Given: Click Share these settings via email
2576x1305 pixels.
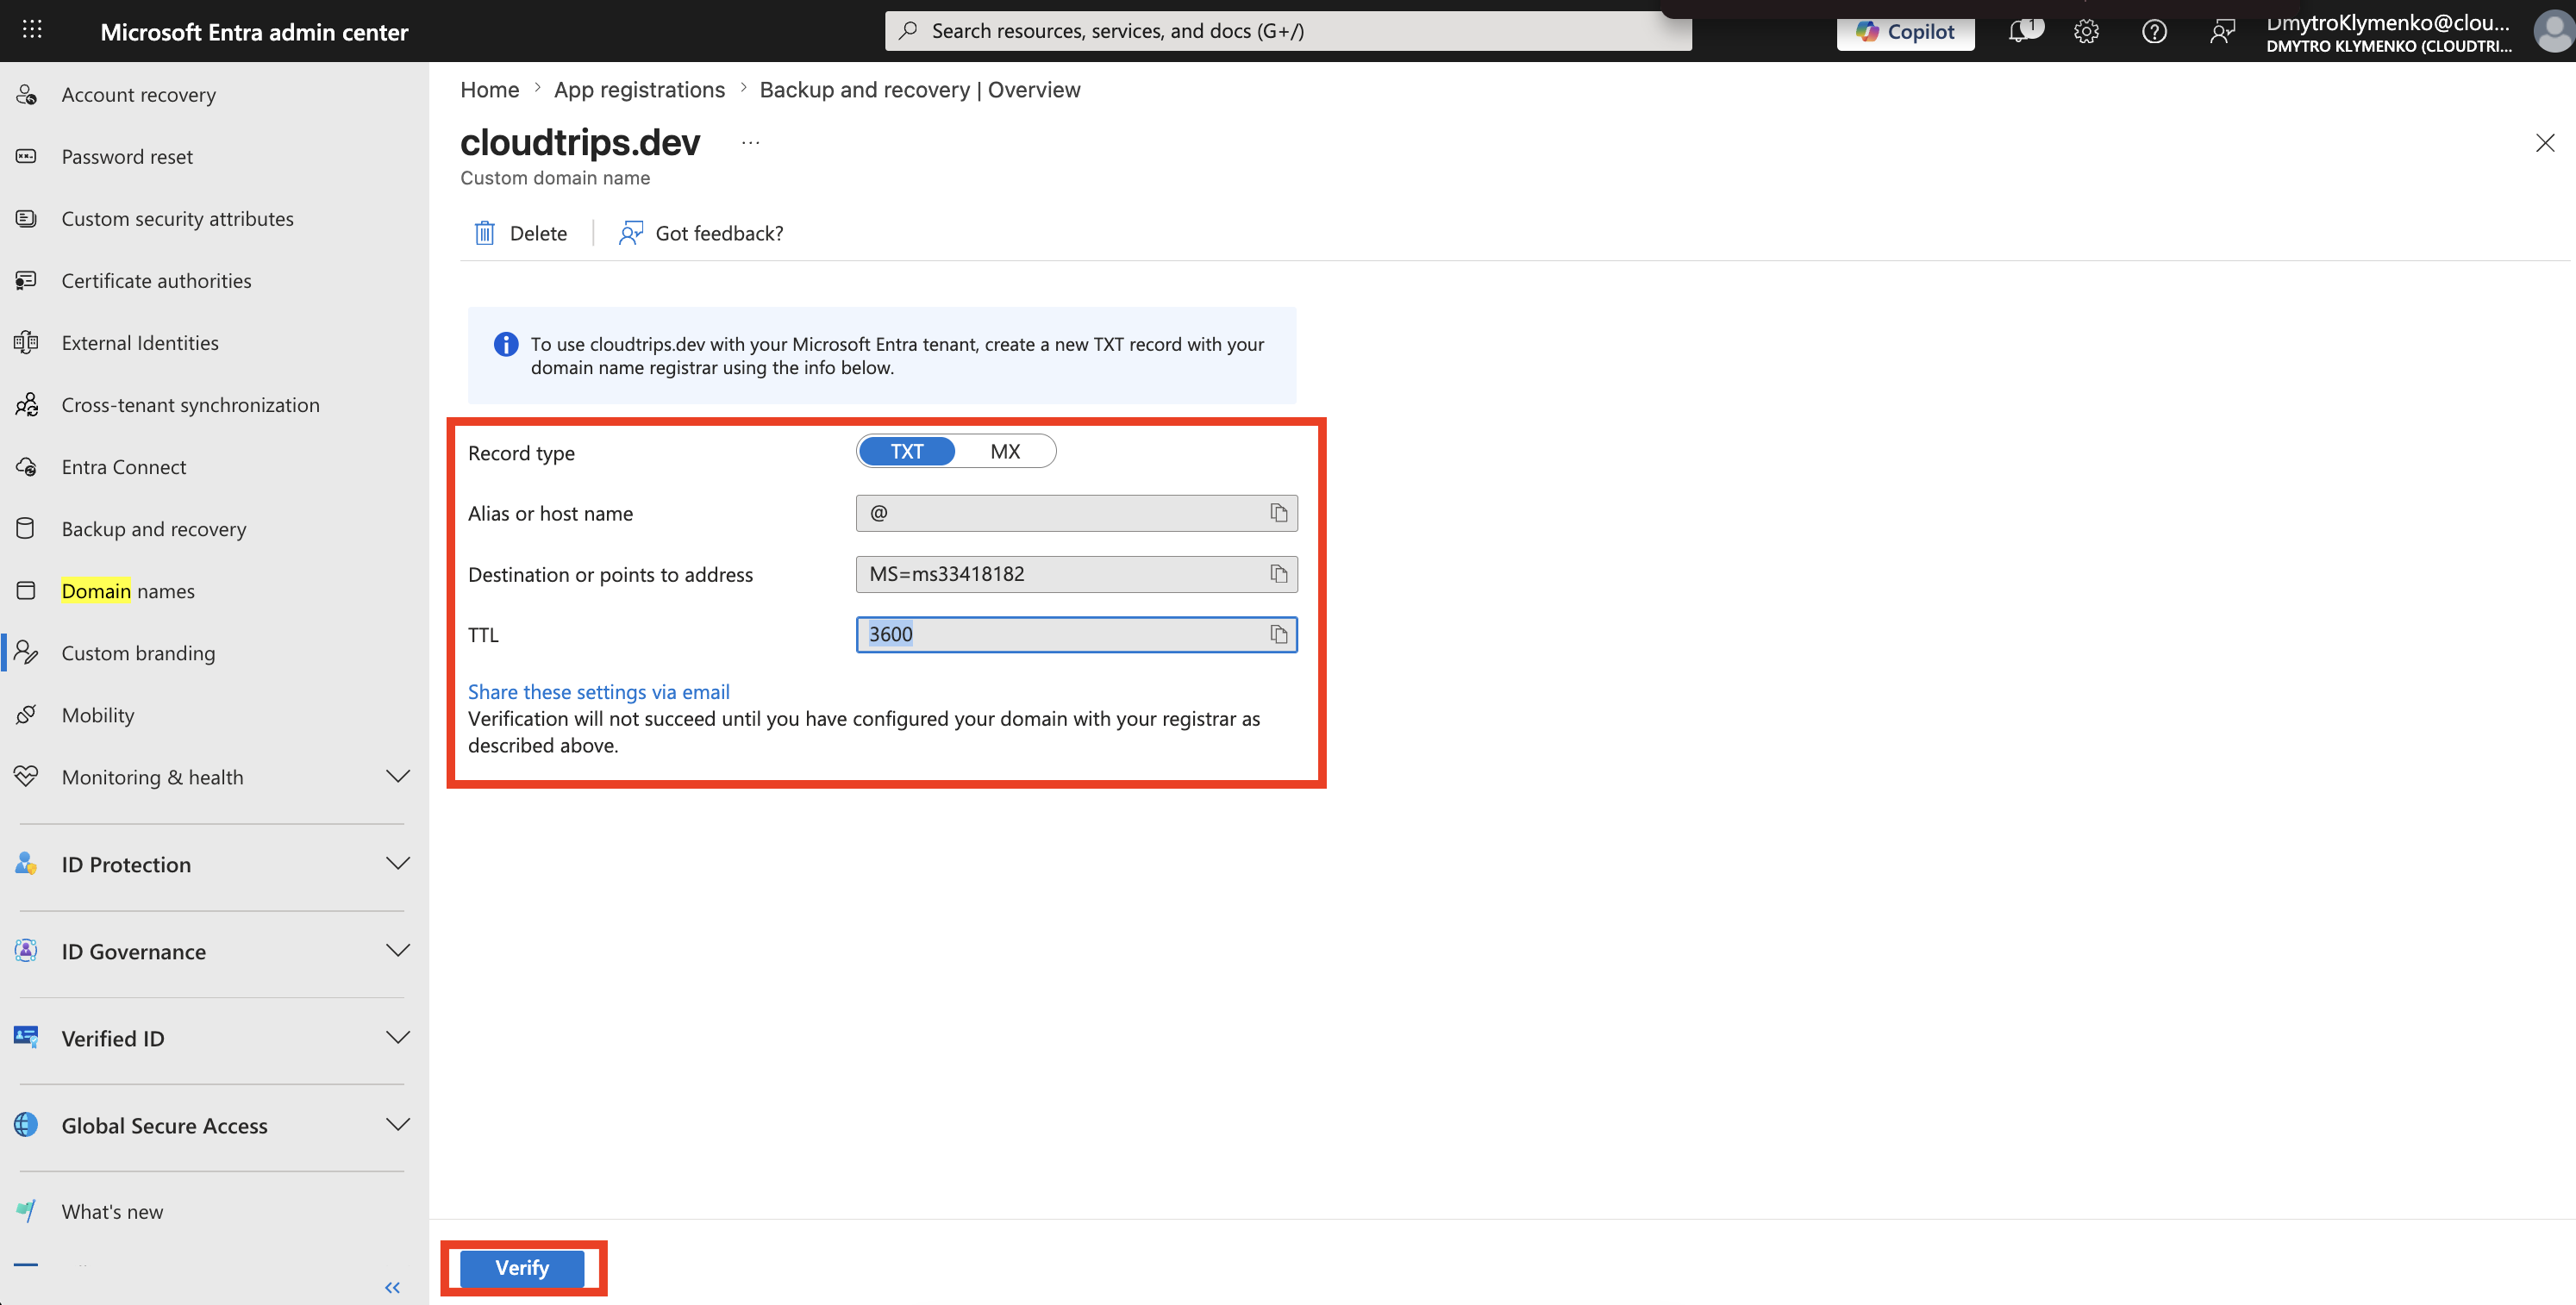Looking at the screenshot, I should (599, 691).
